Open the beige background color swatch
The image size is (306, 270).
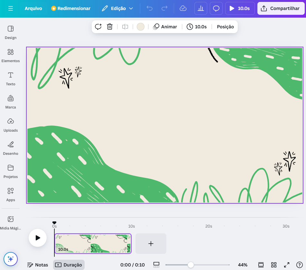[x=141, y=27]
